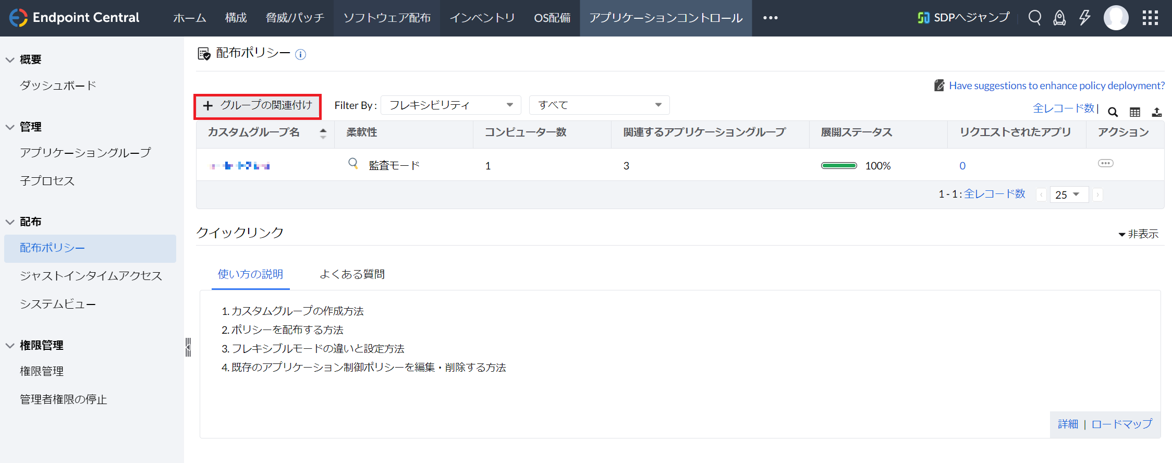The height and width of the screenshot is (463, 1172).
Task: Sort by カスタムグループ名 column header
Action: point(254,132)
